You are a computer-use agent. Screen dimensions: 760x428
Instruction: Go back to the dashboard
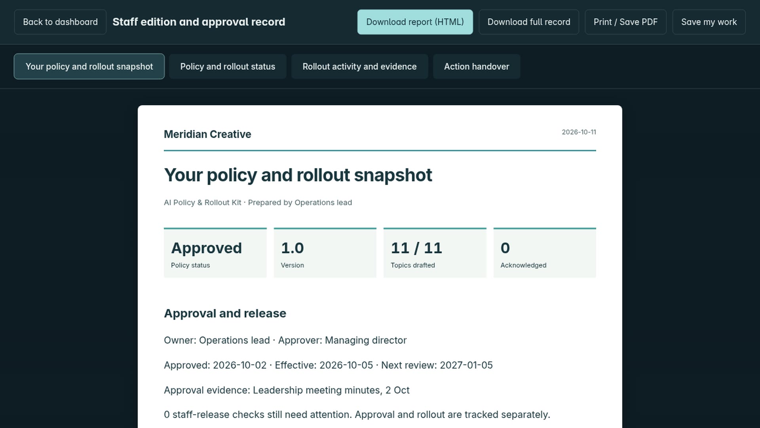(60, 22)
